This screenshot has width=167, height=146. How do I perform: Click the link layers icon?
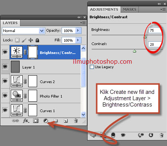coord(15,121)
